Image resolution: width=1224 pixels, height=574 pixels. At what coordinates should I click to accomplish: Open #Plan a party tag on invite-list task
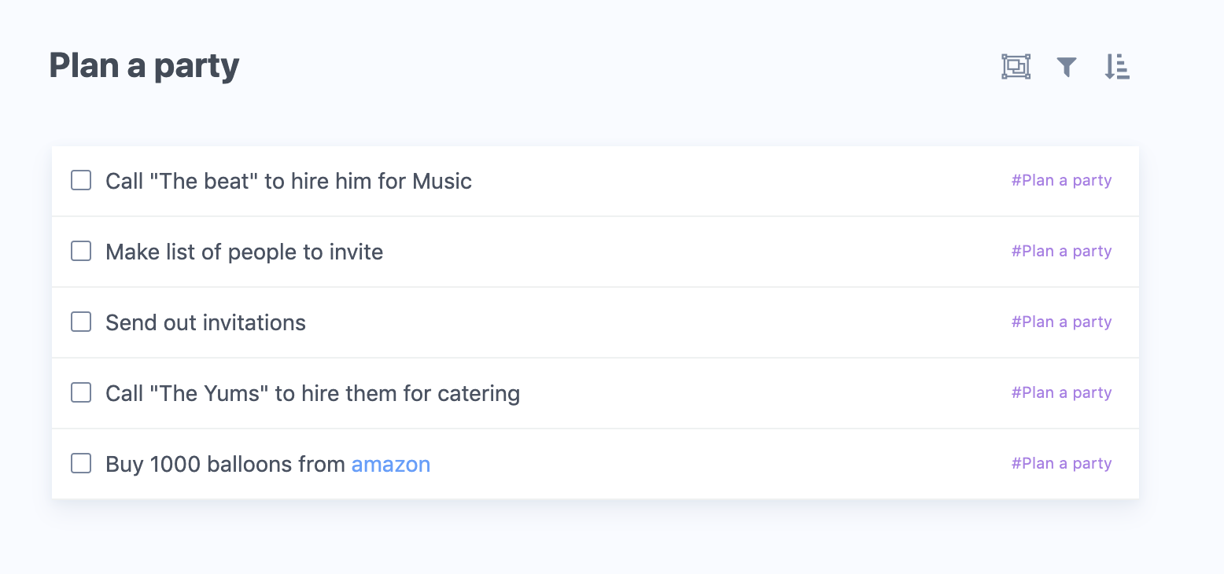point(1062,252)
